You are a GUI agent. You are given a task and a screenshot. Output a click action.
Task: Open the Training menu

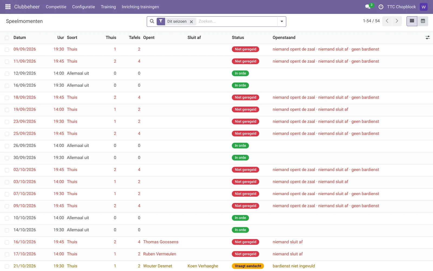108,7
